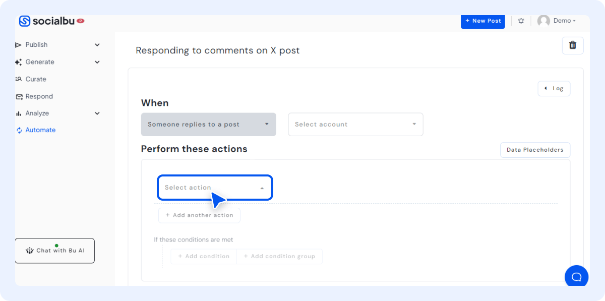605x301 pixels.
Task: Add a condition to the automation
Action: [x=203, y=256]
